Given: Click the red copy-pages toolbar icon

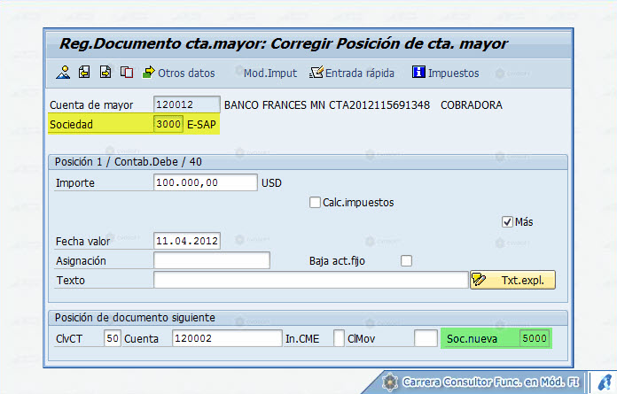Looking at the screenshot, I should (x=127, y=73).
